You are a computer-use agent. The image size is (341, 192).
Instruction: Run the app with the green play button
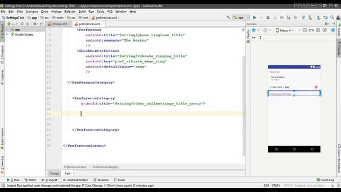[x=254, y=18]
